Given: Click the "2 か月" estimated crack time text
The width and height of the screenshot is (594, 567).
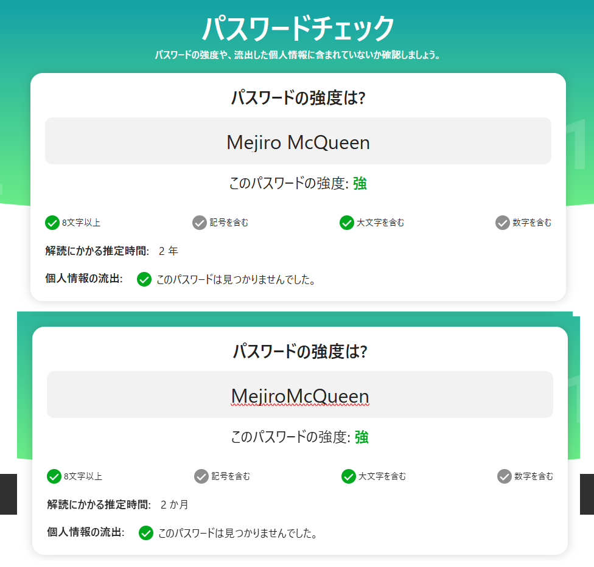Looking at the screenshot, I should 175,504.
